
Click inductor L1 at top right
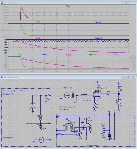[119, 89]
